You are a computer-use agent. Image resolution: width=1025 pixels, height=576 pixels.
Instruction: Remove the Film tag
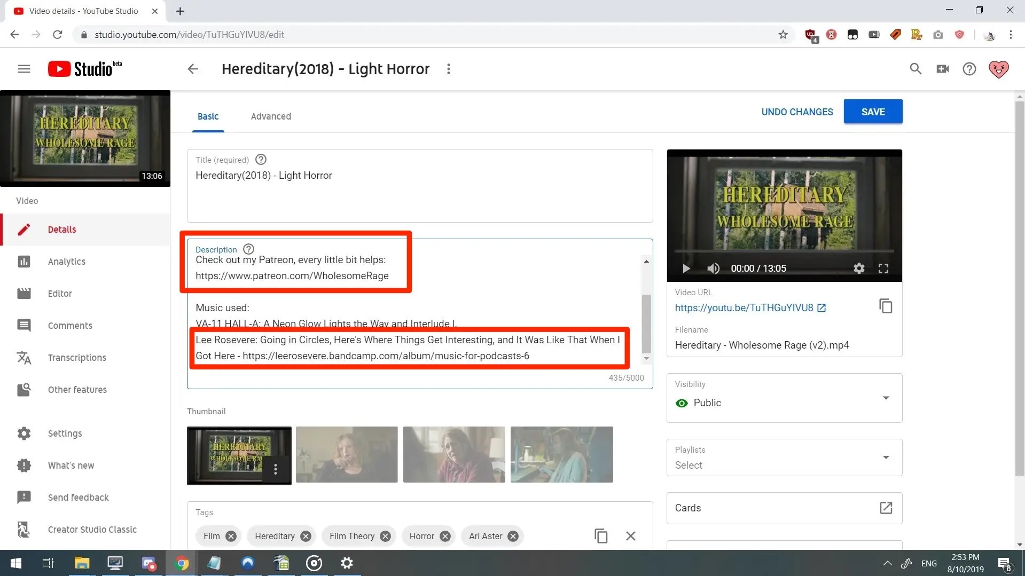(231, 536)
